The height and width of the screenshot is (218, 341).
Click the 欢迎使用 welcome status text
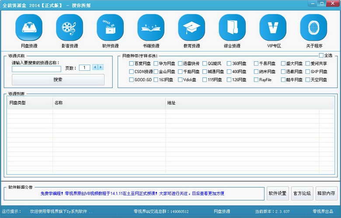(59, 211)
